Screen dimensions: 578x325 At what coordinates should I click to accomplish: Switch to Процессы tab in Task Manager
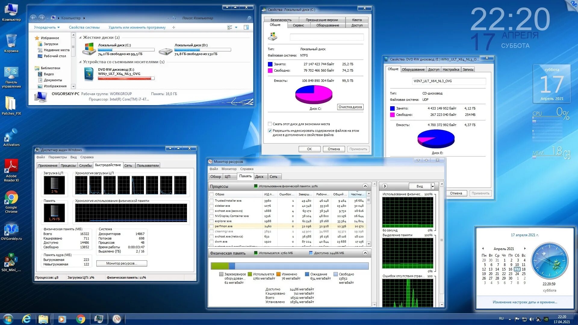click(68, 166)
